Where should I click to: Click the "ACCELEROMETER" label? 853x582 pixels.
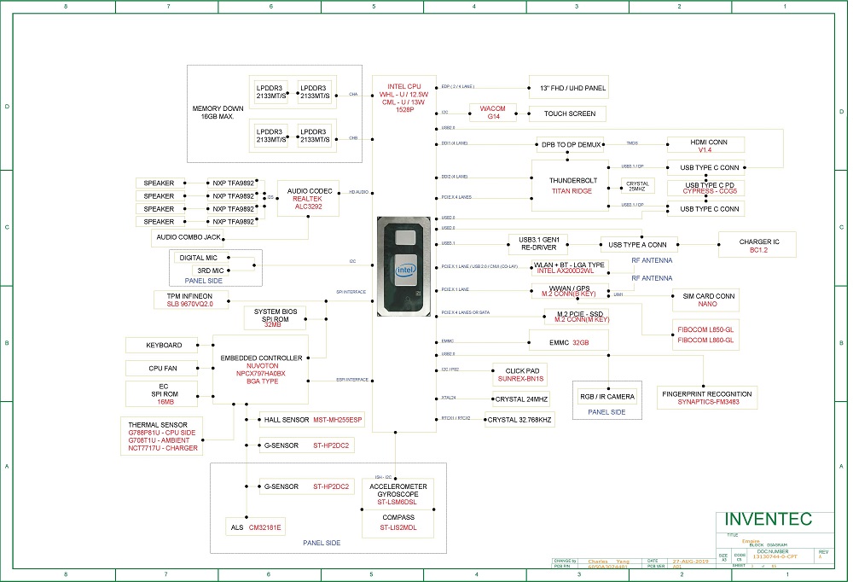[398, 486]
